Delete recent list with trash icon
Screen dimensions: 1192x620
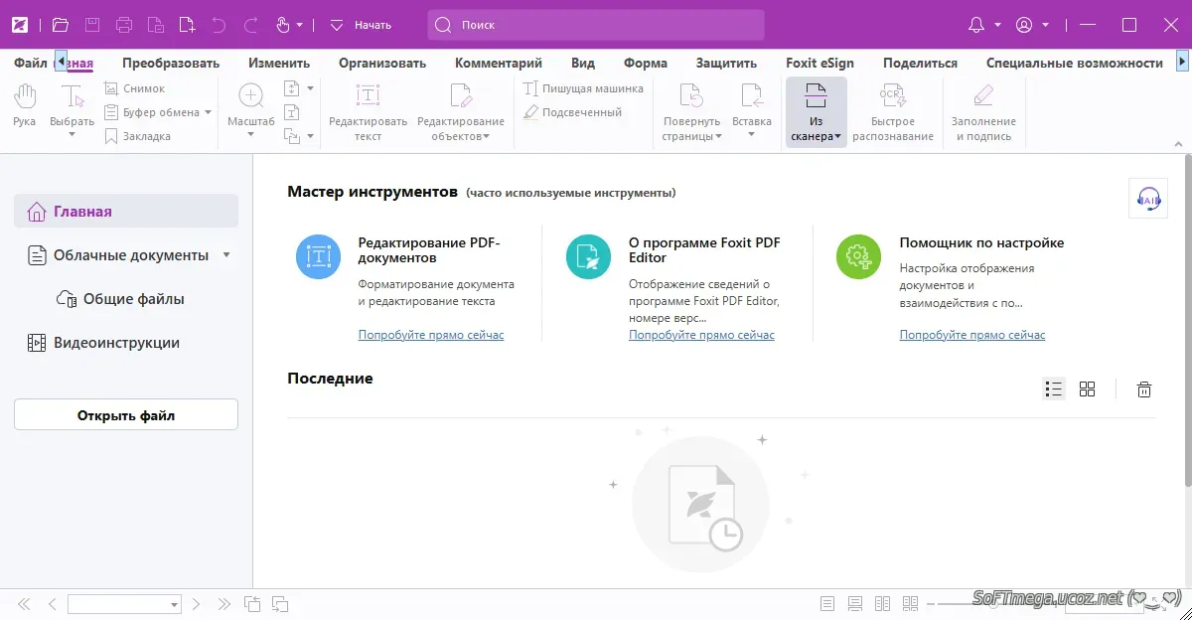(x=1144, y=389)
